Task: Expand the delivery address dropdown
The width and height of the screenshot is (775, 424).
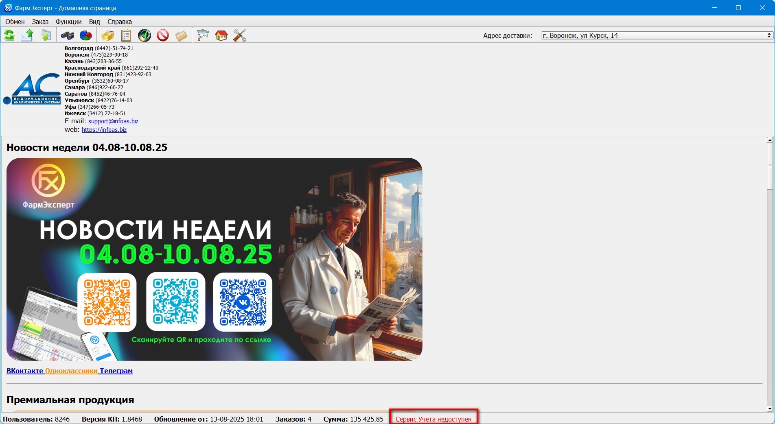Action: point(768,36)
